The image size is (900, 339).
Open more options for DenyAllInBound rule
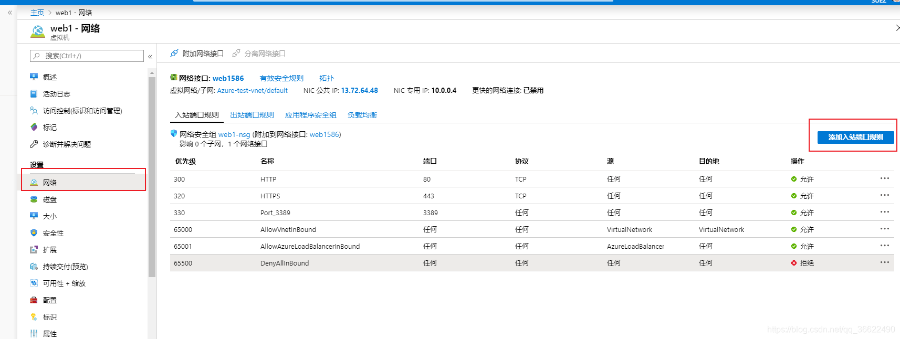click(885, 262)
